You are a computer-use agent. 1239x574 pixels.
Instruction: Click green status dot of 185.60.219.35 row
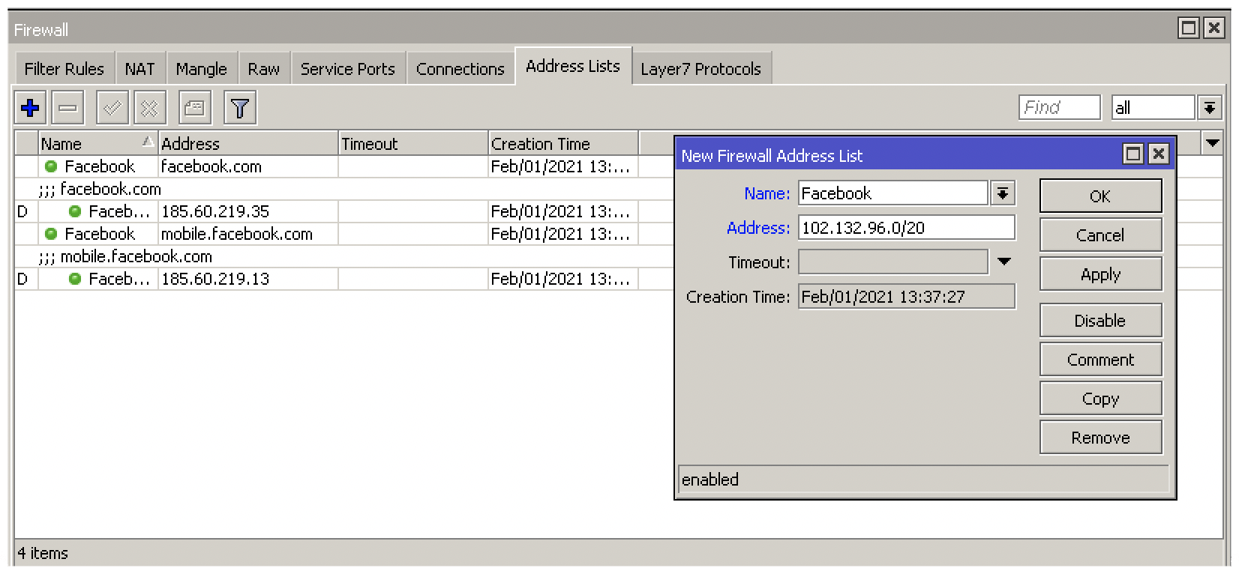pos(75,211)
